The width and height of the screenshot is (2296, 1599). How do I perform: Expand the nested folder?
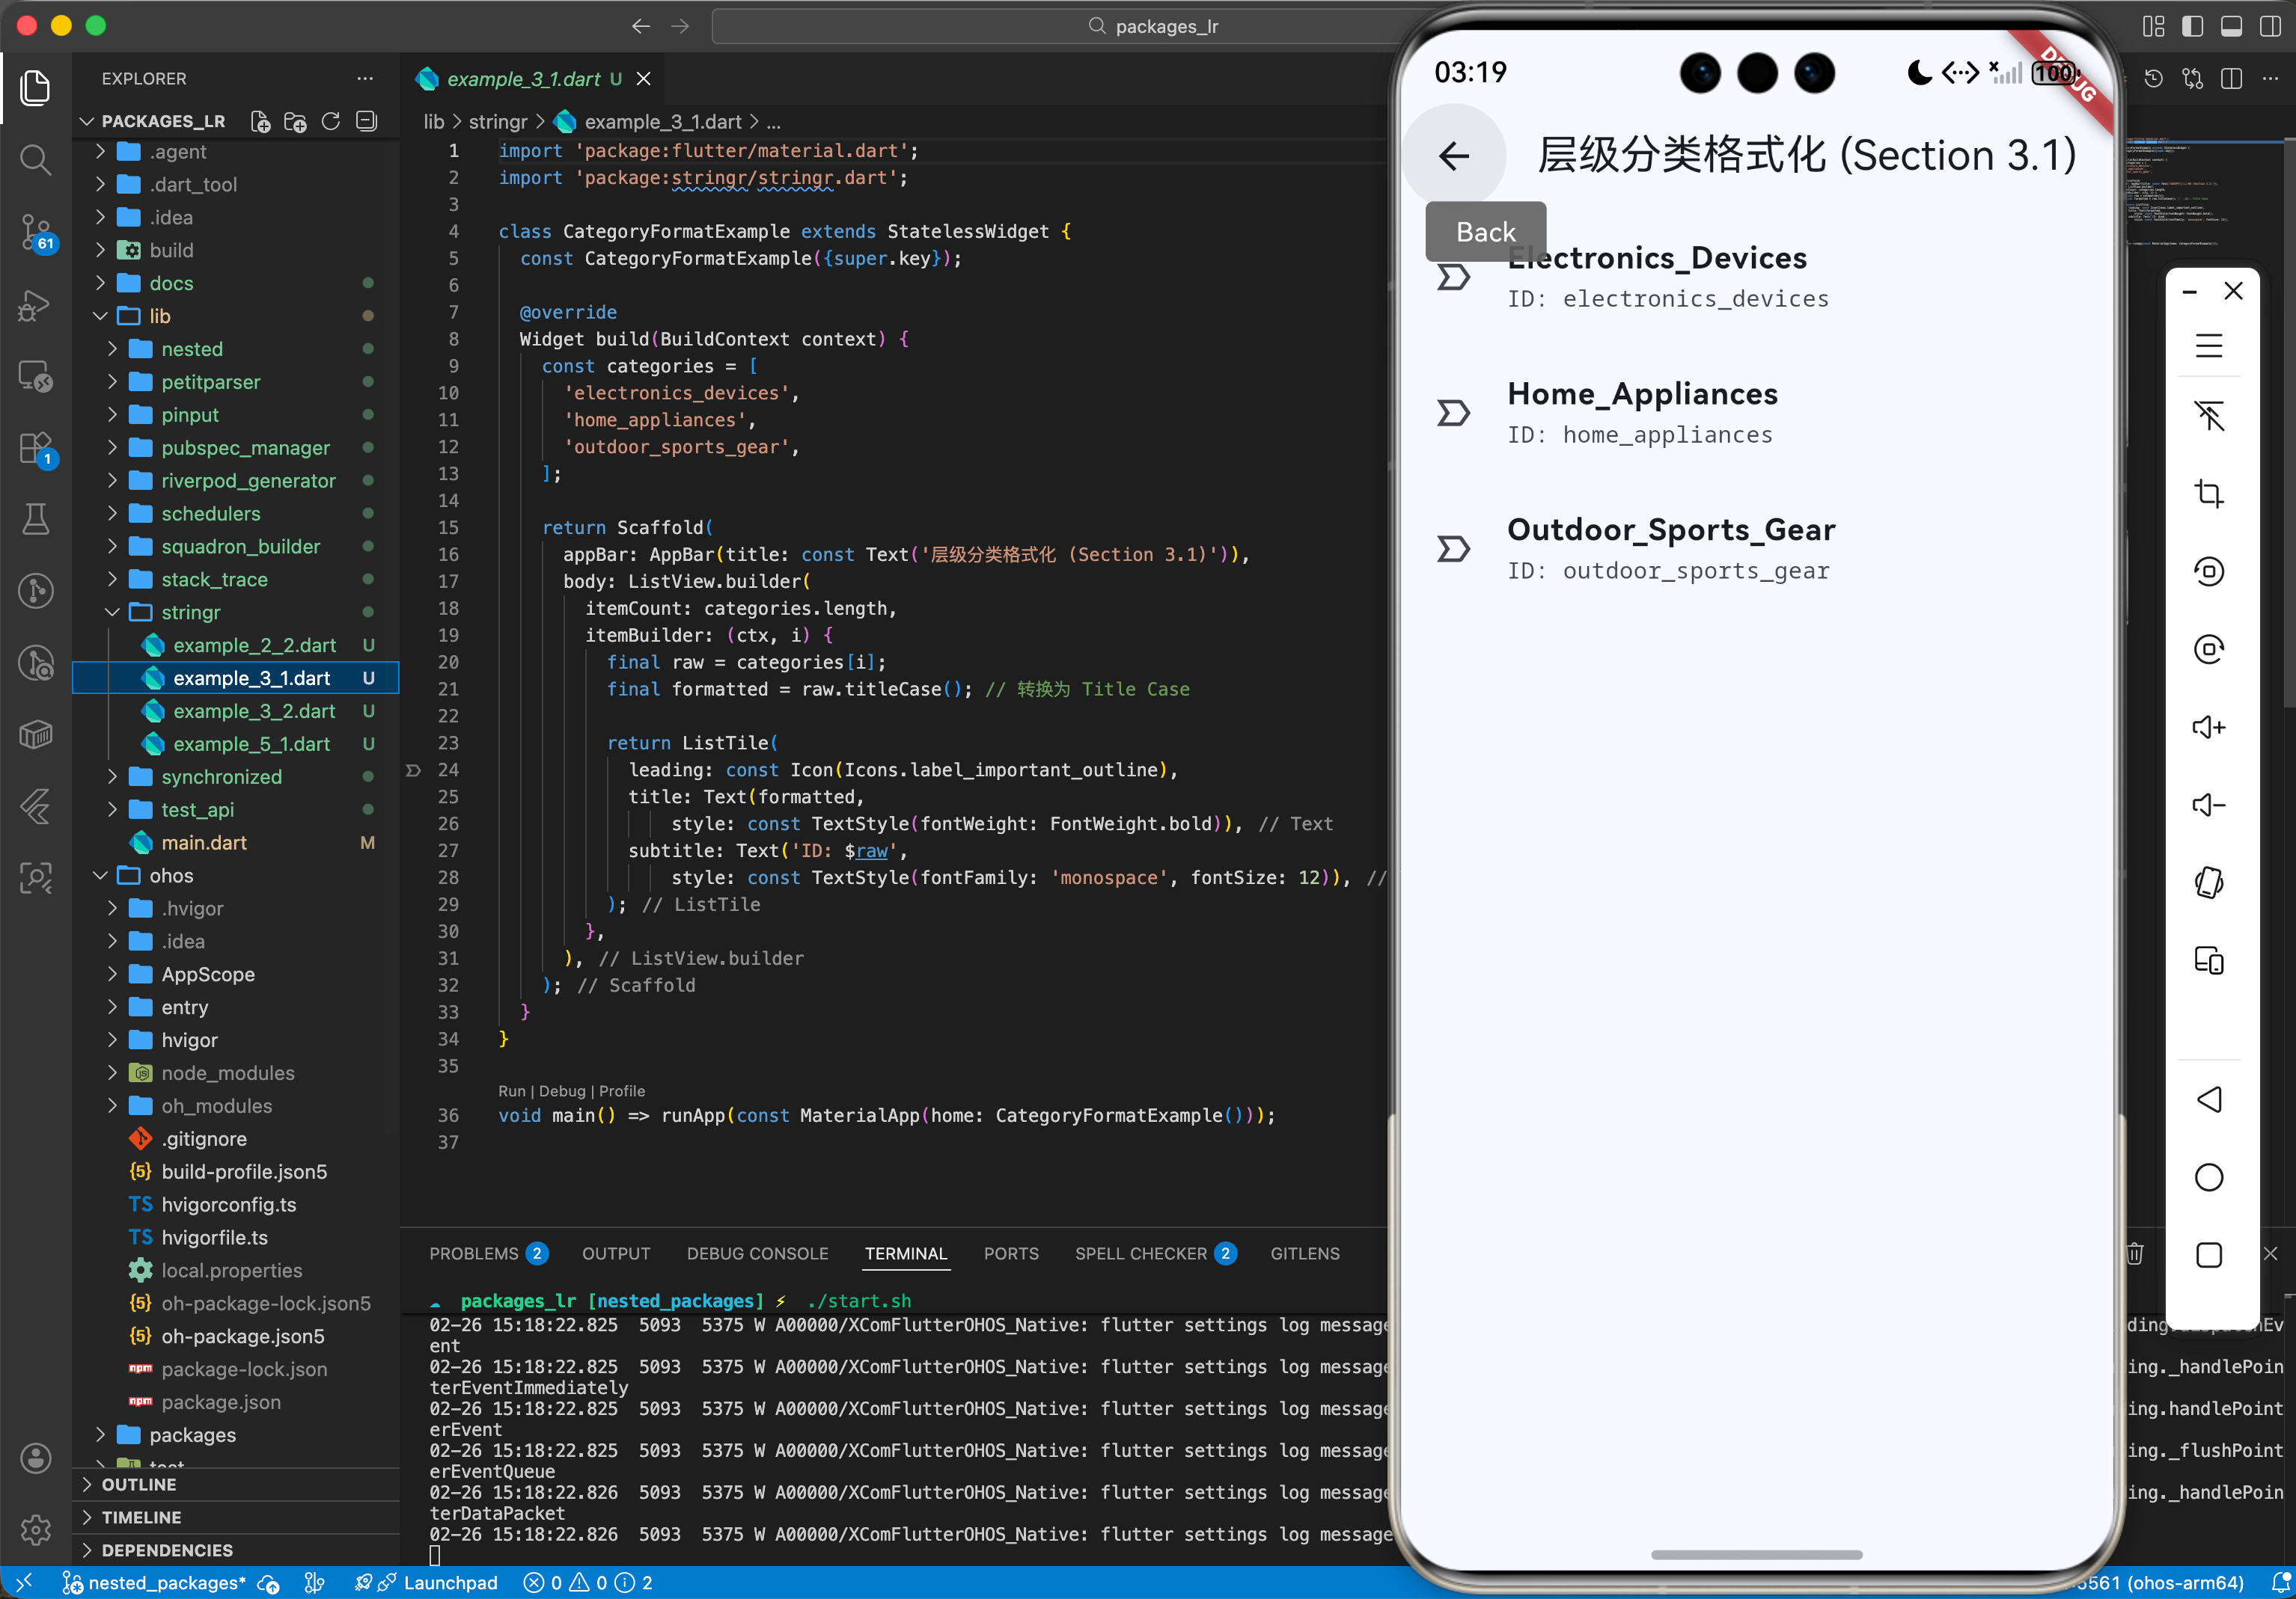tap(192, 349)
